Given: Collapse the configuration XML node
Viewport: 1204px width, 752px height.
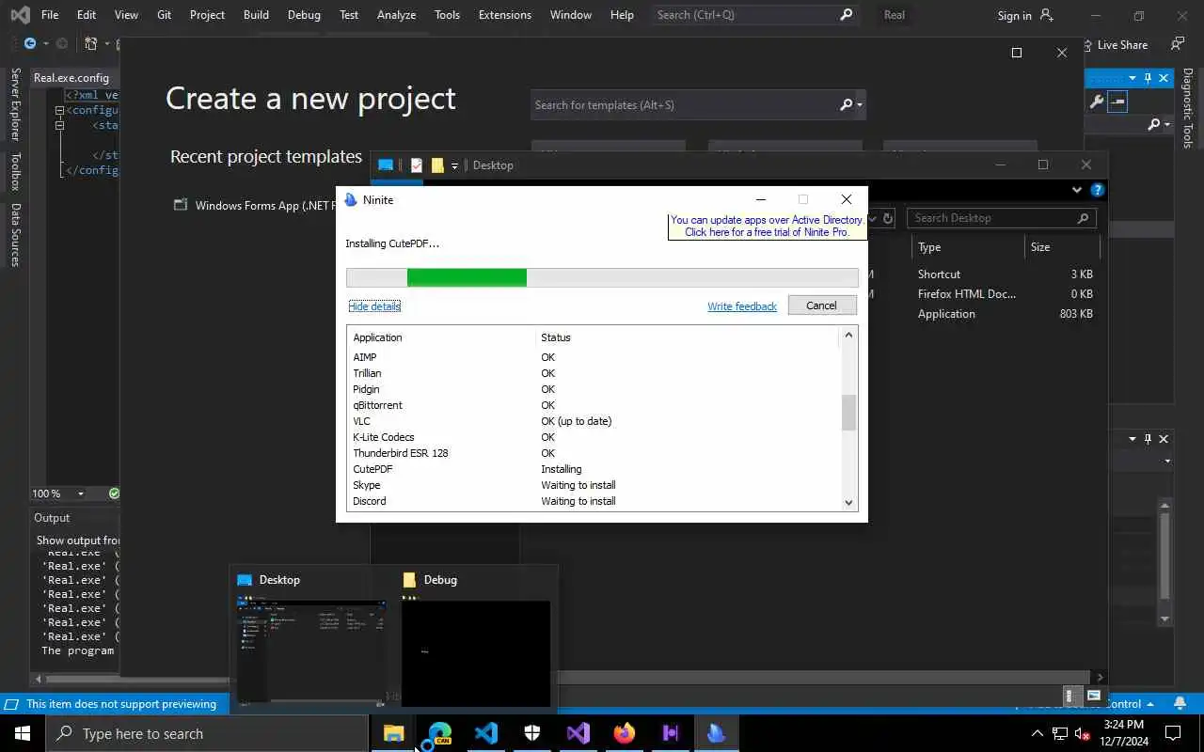Looking at the screenshot, I should (59, 110).
